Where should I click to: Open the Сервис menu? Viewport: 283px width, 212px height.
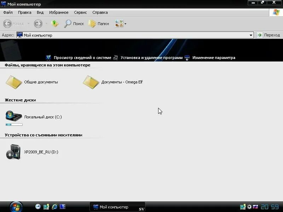tap(80, 12)
